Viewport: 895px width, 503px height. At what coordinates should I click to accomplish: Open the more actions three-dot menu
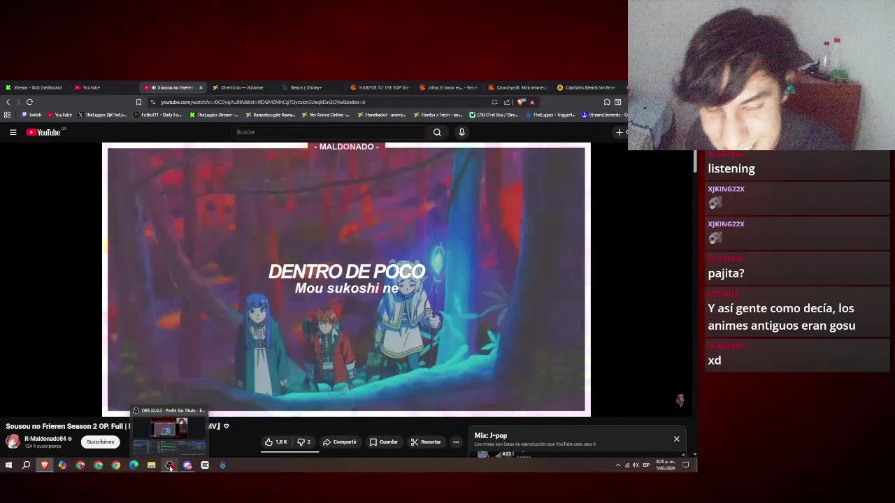pyautogui.click(x=456, y=442)
